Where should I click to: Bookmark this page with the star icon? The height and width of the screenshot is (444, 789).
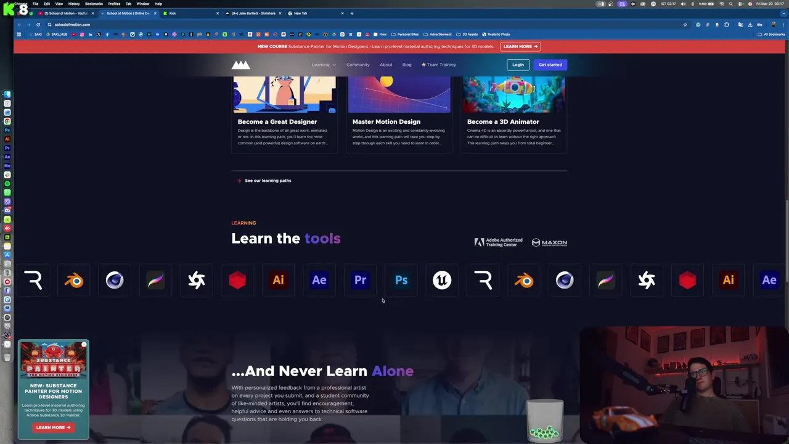(x=685, y=25)
